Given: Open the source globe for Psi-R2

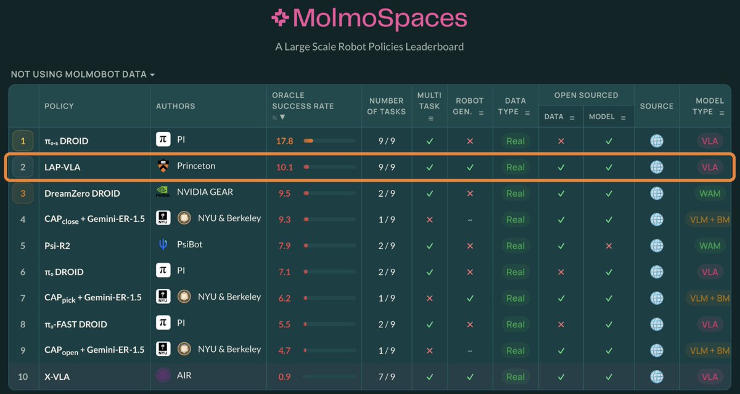Looking at the screenshot, I should [657, 246].
